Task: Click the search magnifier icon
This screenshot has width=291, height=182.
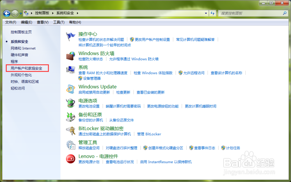Action: click(x=285, y=13)
